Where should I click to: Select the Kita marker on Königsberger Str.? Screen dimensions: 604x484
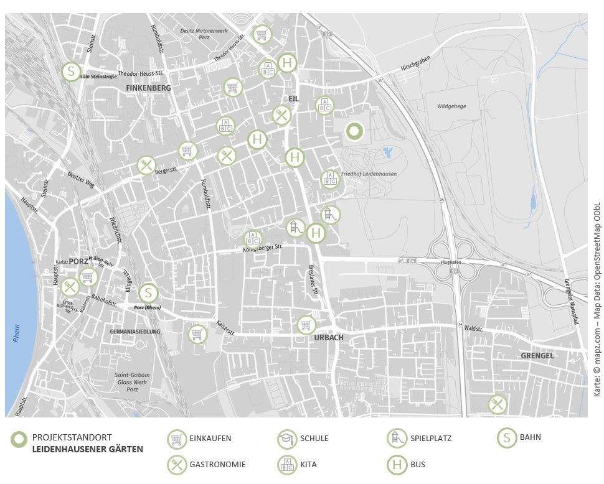coord(252,238)
